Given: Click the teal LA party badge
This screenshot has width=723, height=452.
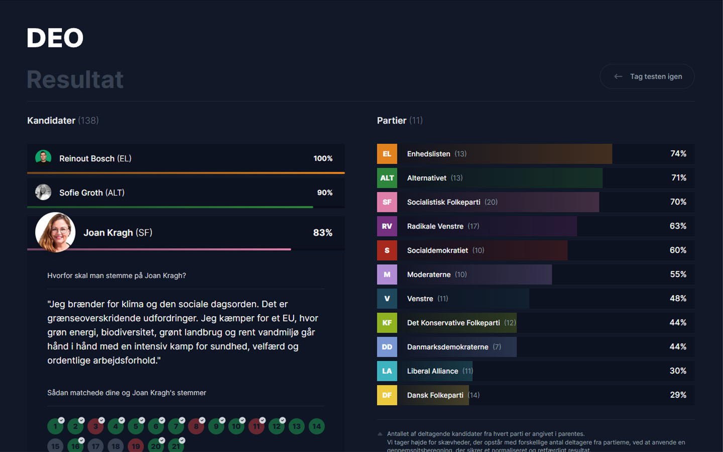Looking at the screenshot, I should [x=387, y=371].
